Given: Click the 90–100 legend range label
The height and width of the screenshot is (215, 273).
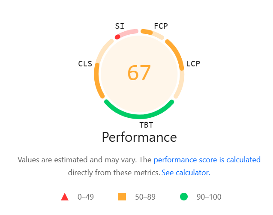Looking at the screenshot, I should pyautogui.click(x=209, y=197).
